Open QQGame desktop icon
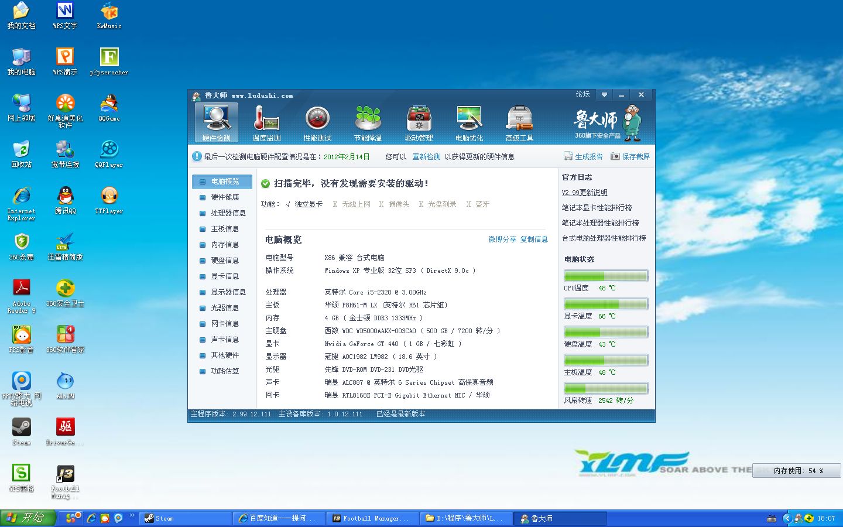843x527 pixels. (x=109, y=108)
